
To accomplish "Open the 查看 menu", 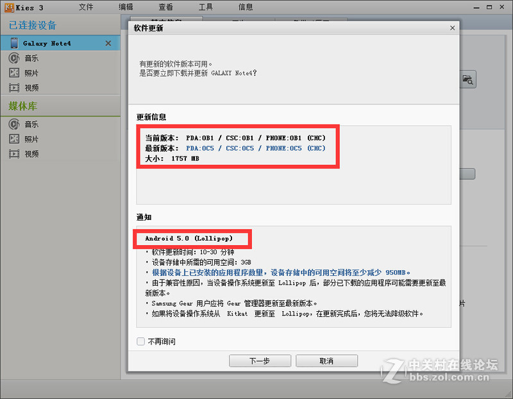I will 166,7.
